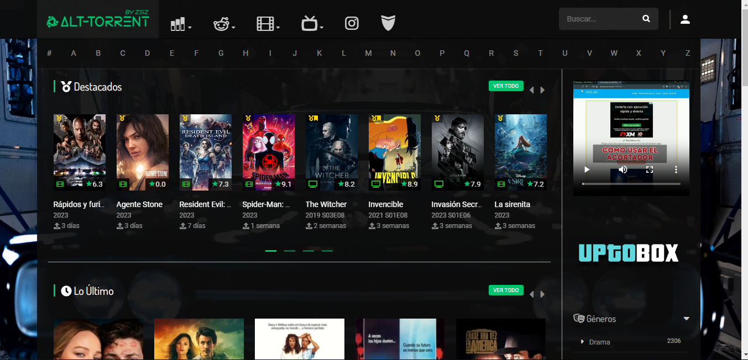
Task: Open the UPTOBOX banner
Action: click(629, 253)
